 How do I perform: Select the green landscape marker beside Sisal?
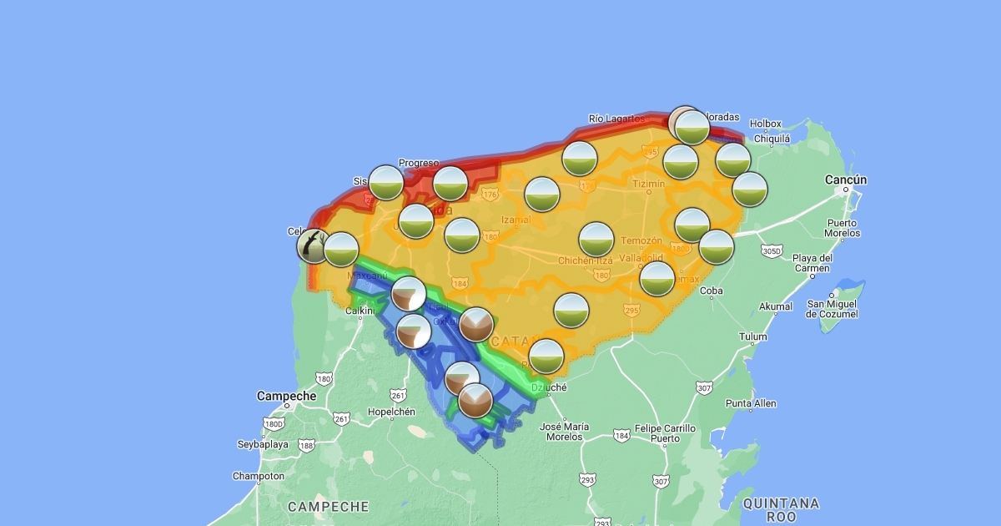[386, 183]
